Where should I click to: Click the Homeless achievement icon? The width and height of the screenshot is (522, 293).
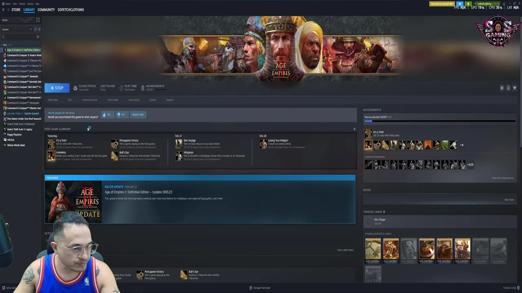point(51,156)
